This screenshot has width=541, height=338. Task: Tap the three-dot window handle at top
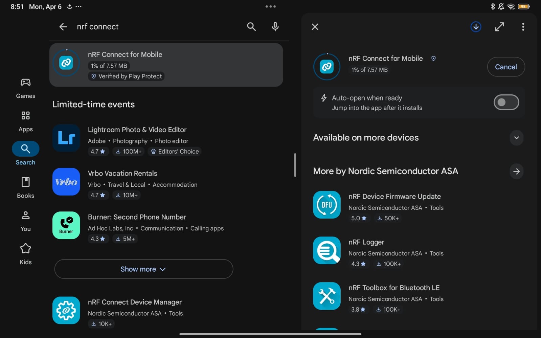[x=270, y=6]
